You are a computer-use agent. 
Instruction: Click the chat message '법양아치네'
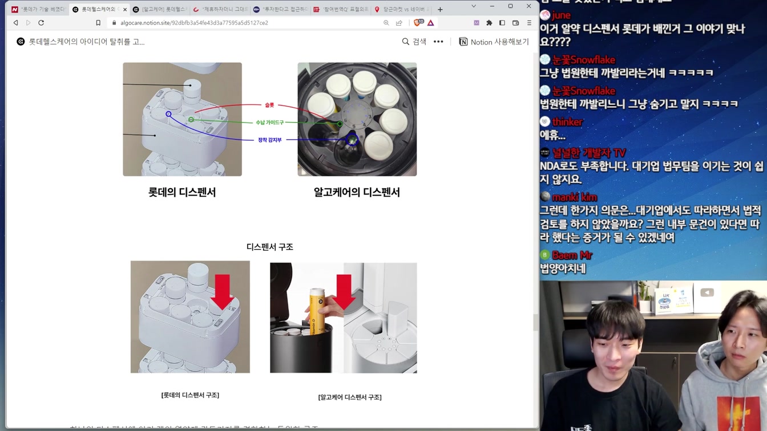click(563, 269)
